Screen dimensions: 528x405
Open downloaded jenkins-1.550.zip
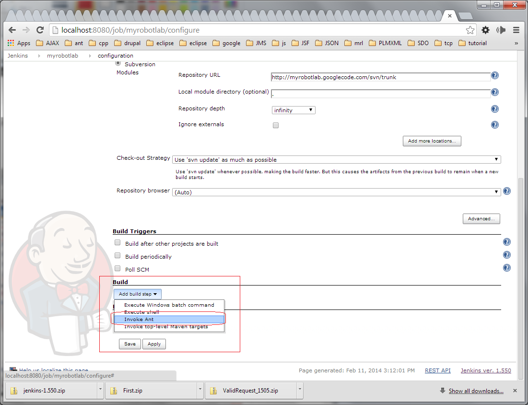tap(51, 391)
